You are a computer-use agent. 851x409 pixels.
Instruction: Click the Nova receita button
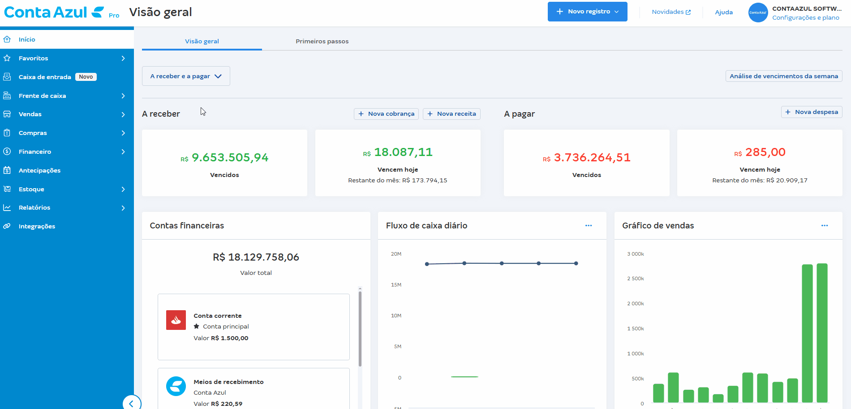[451, 114]
